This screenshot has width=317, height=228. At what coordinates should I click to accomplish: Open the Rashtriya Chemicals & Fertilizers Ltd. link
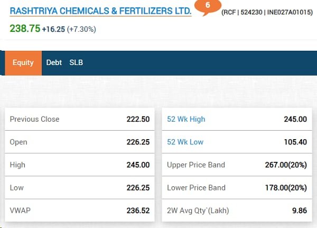[100, 11]
